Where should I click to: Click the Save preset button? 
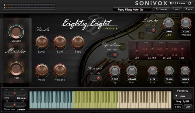tap(189, 9)
